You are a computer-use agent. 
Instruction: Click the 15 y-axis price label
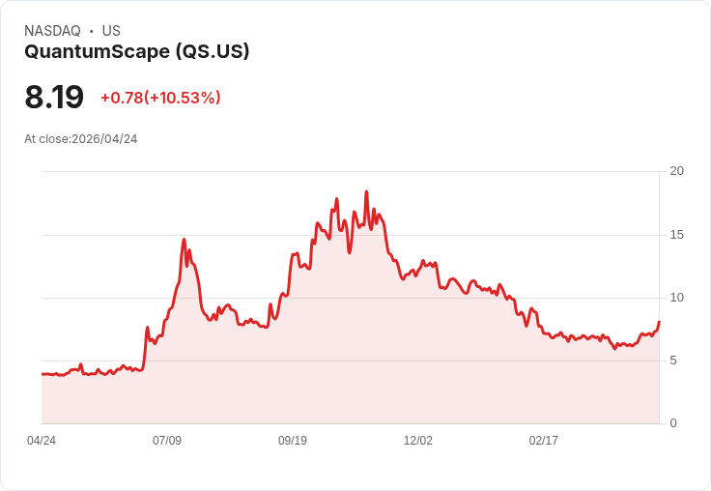tap(677, 235)
